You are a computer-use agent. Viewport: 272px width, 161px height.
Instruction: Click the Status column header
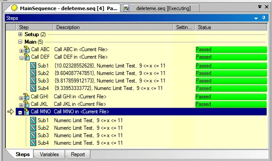(x=231, y=27)
